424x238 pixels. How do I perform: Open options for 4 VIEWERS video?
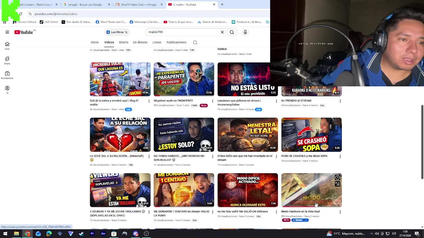[149, 212]
